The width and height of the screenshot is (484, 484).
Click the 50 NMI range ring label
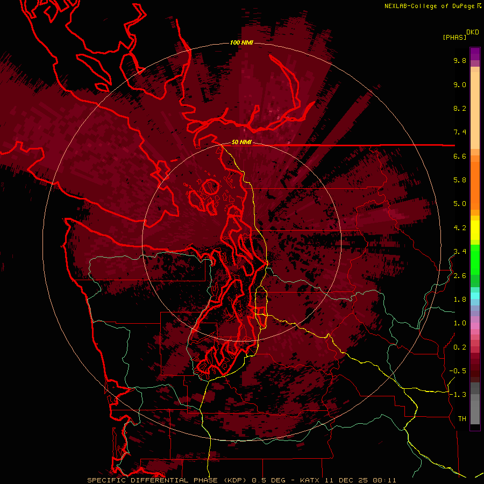click(241, 143)
